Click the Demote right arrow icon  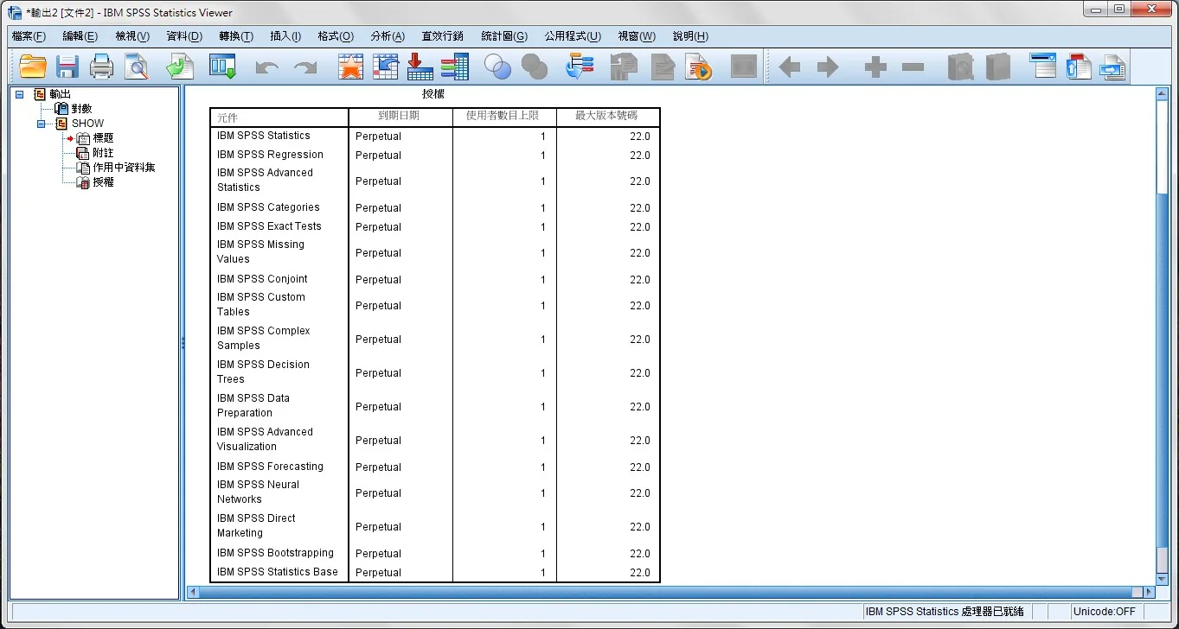pyautogui.click(x=828, y=67)
